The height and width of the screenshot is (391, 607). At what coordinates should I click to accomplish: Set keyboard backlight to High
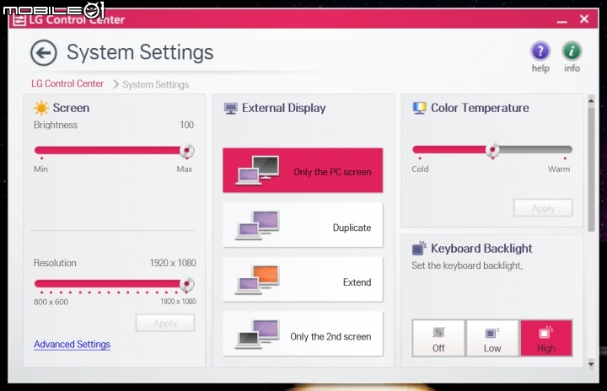point(546,338)
